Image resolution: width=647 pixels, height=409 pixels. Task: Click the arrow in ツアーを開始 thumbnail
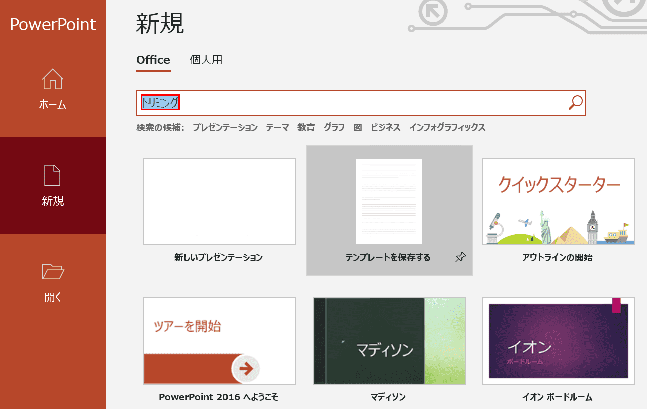246,369
